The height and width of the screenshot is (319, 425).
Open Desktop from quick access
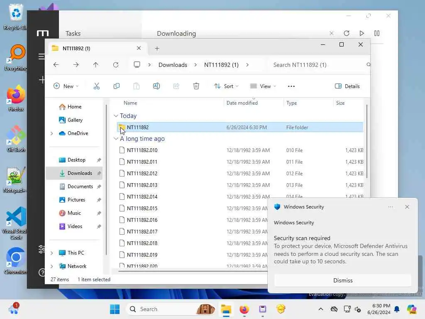point(74,160)
